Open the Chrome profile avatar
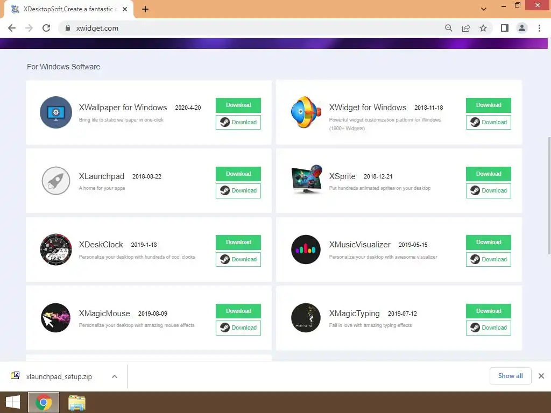Image resolution: width=551 pixels, height=413 pixels. [x=522, y=28]
